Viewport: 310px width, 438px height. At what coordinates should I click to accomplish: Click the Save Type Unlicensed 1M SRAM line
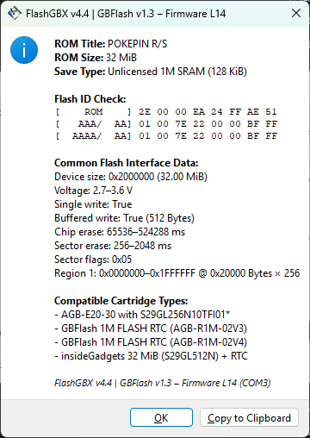pyautogui.click(x=151, y=72)
